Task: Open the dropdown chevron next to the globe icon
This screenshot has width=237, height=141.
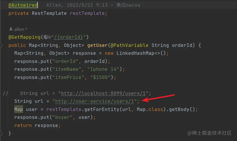Action: click(49, 37)
